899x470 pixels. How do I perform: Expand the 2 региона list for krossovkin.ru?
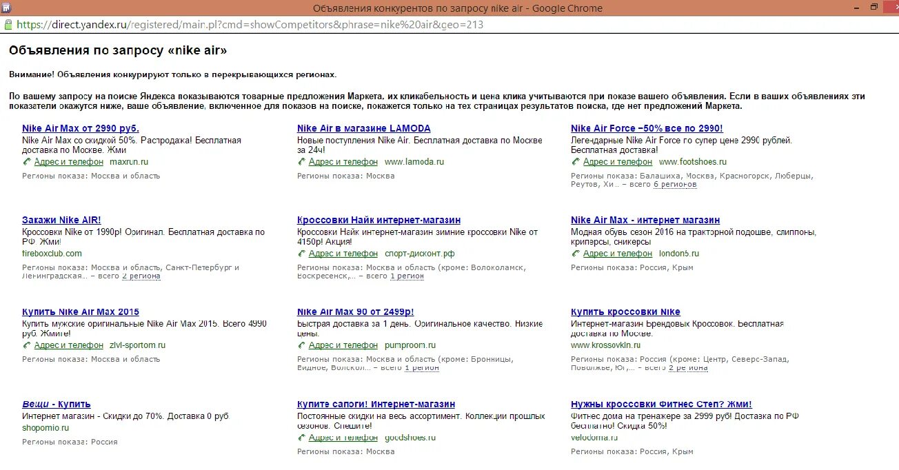[x=688, y=368]
